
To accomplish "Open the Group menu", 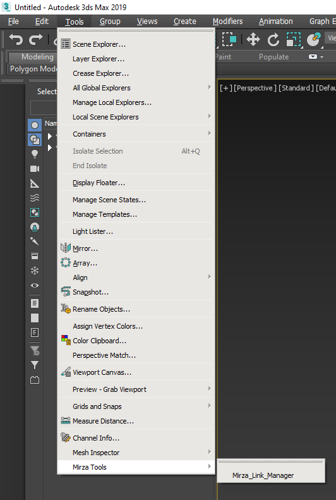I will [x=110, y=21].
